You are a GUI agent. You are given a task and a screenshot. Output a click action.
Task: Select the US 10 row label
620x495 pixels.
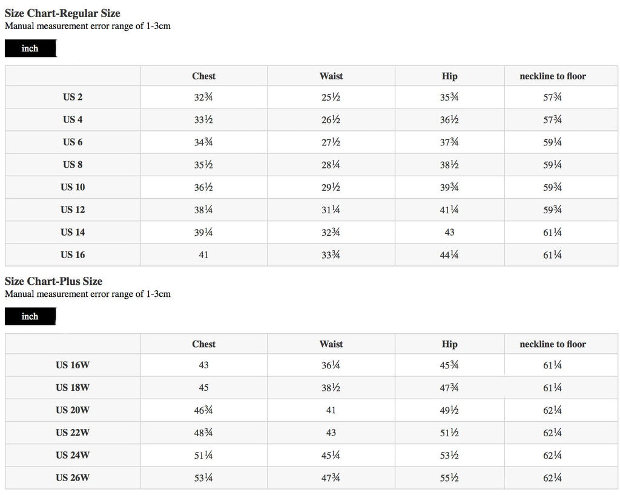click(x=73, y=187)
